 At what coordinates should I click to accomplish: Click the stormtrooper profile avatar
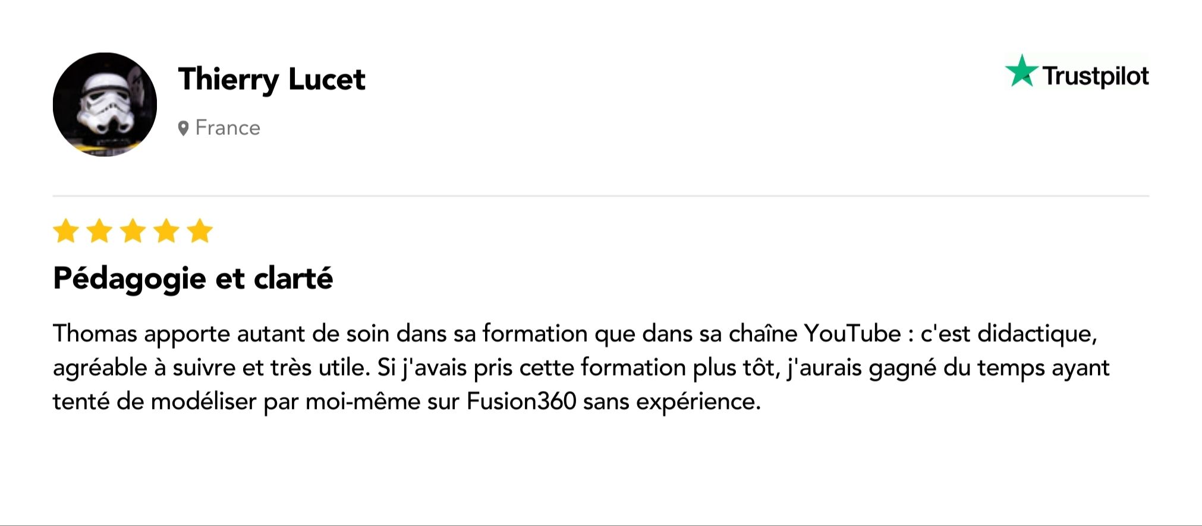pyautogui.click(x=105, y=105)
